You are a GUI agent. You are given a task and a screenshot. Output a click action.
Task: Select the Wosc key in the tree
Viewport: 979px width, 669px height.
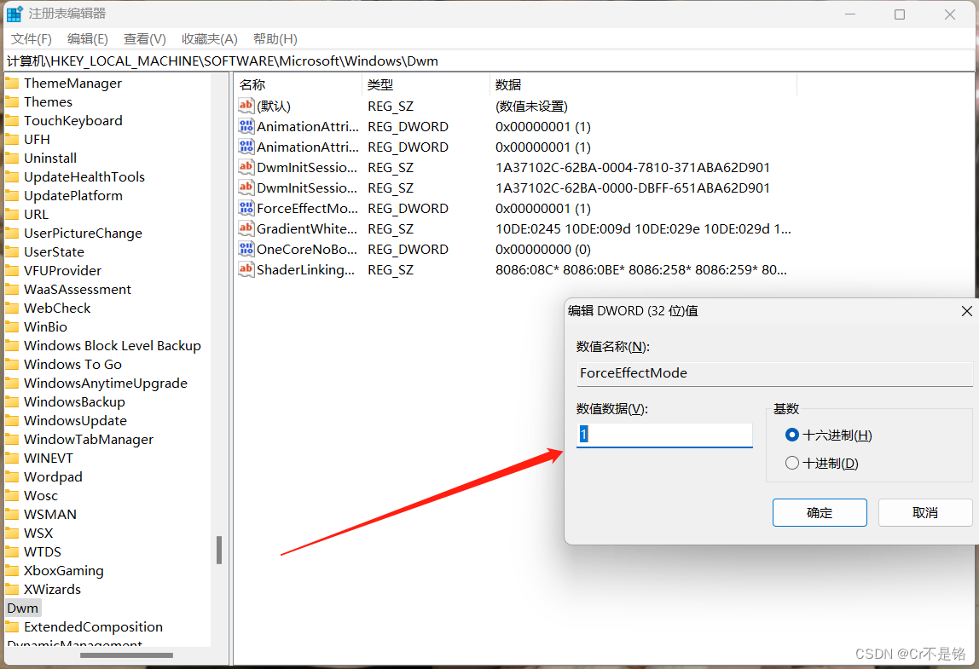click(x=41, y=495)
